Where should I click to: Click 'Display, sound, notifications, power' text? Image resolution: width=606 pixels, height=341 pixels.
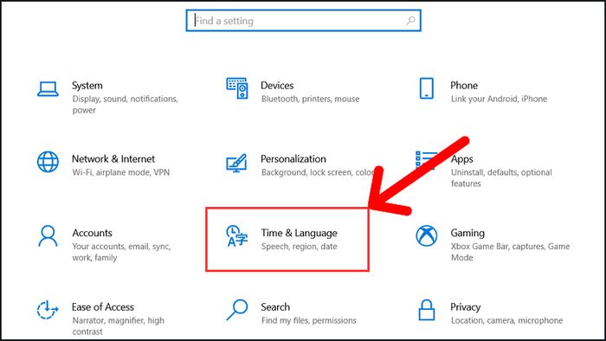[126, 104]
